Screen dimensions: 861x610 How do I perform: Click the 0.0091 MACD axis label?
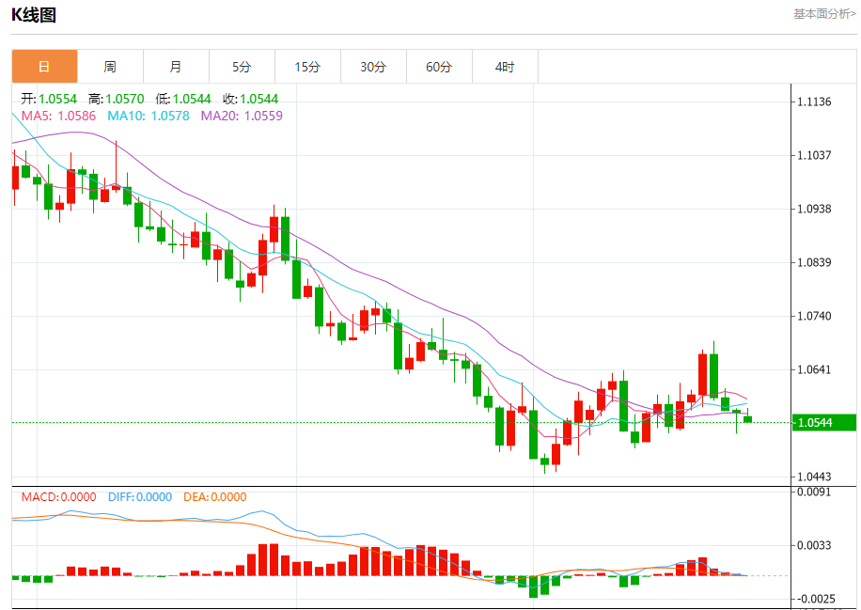pyautogui.click(x=814, y=492)
